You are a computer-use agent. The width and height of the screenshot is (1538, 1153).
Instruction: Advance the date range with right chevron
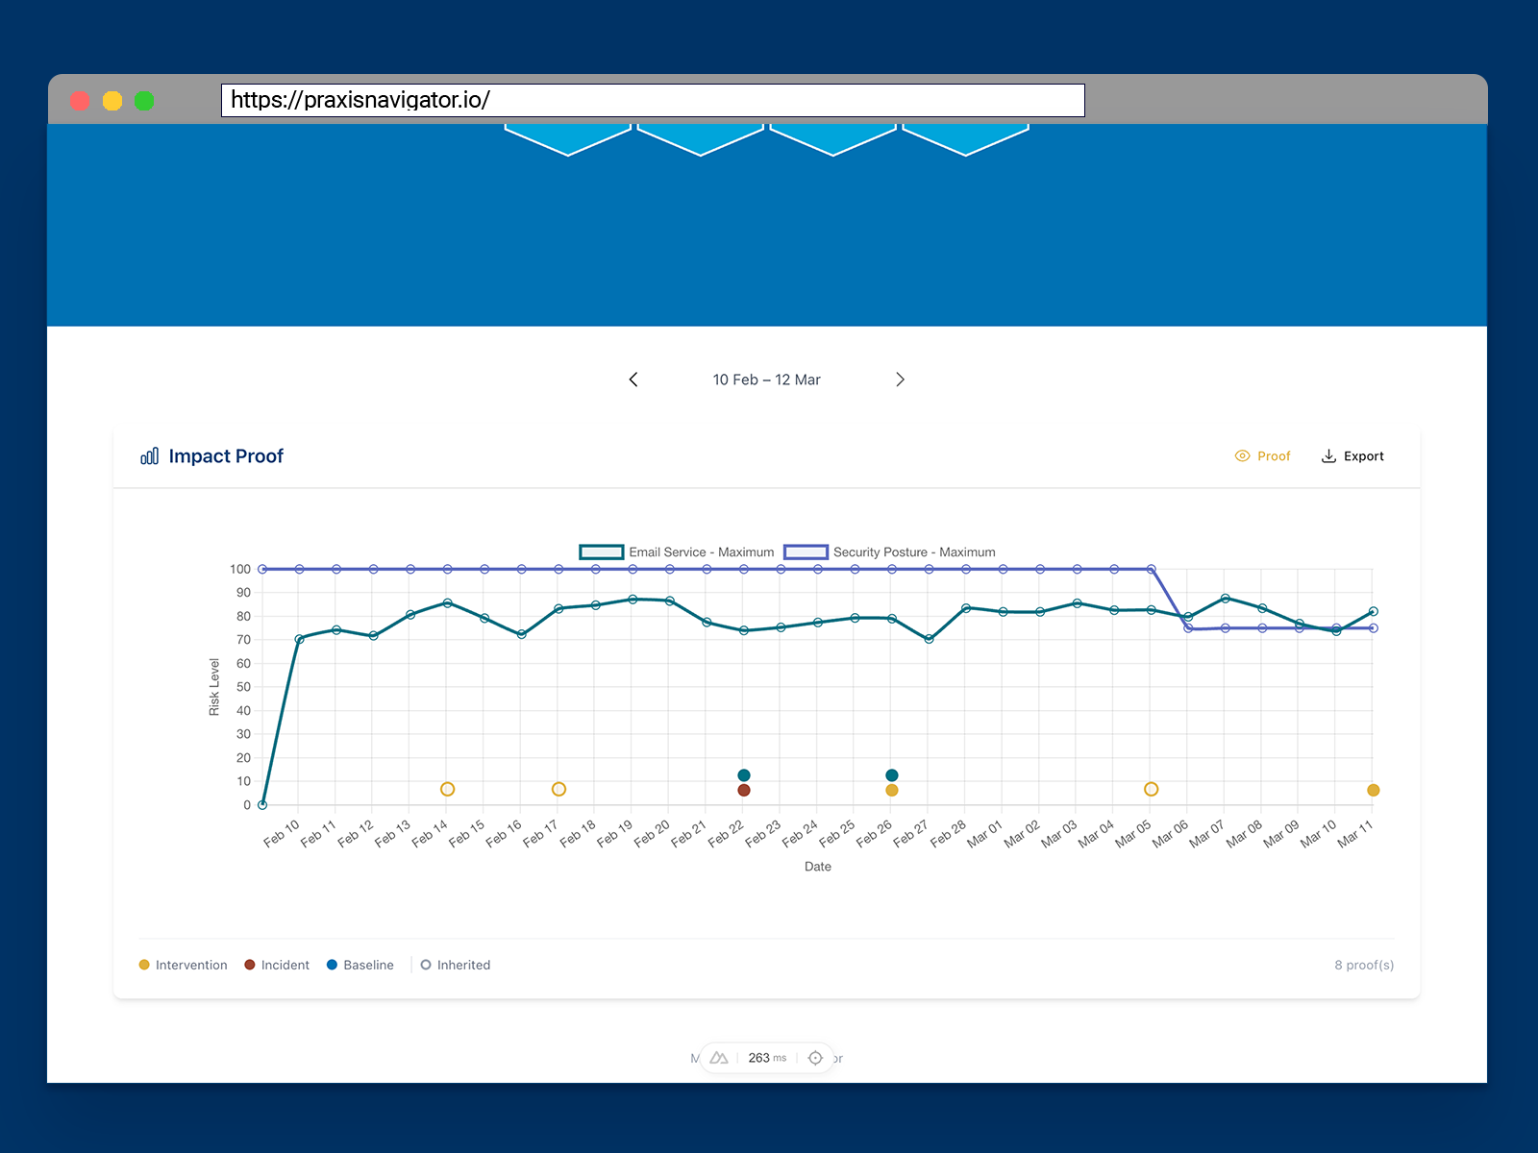coord(901,380)
